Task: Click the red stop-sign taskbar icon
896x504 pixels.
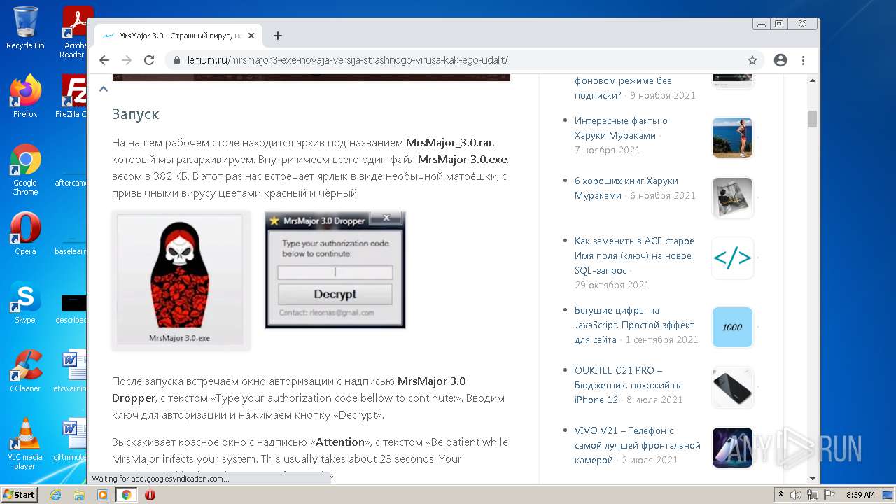Action: point(150,495)
